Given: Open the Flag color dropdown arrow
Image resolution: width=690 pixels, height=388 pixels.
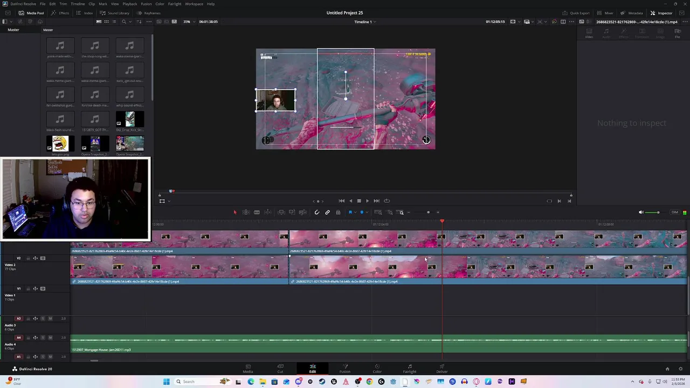Looking at the screenshot, I should click(355, 212).
